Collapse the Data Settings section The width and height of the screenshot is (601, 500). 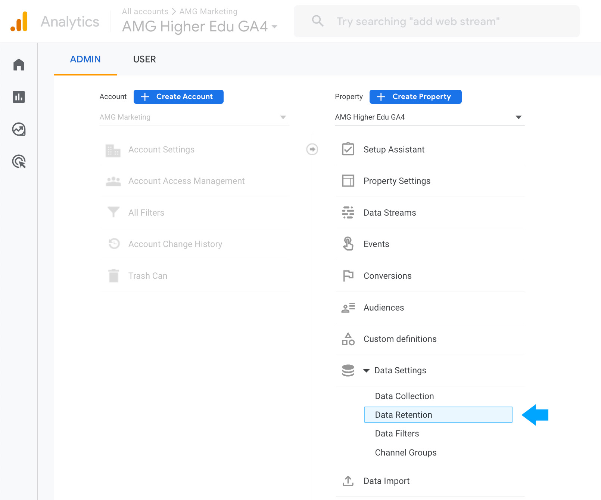367,371
